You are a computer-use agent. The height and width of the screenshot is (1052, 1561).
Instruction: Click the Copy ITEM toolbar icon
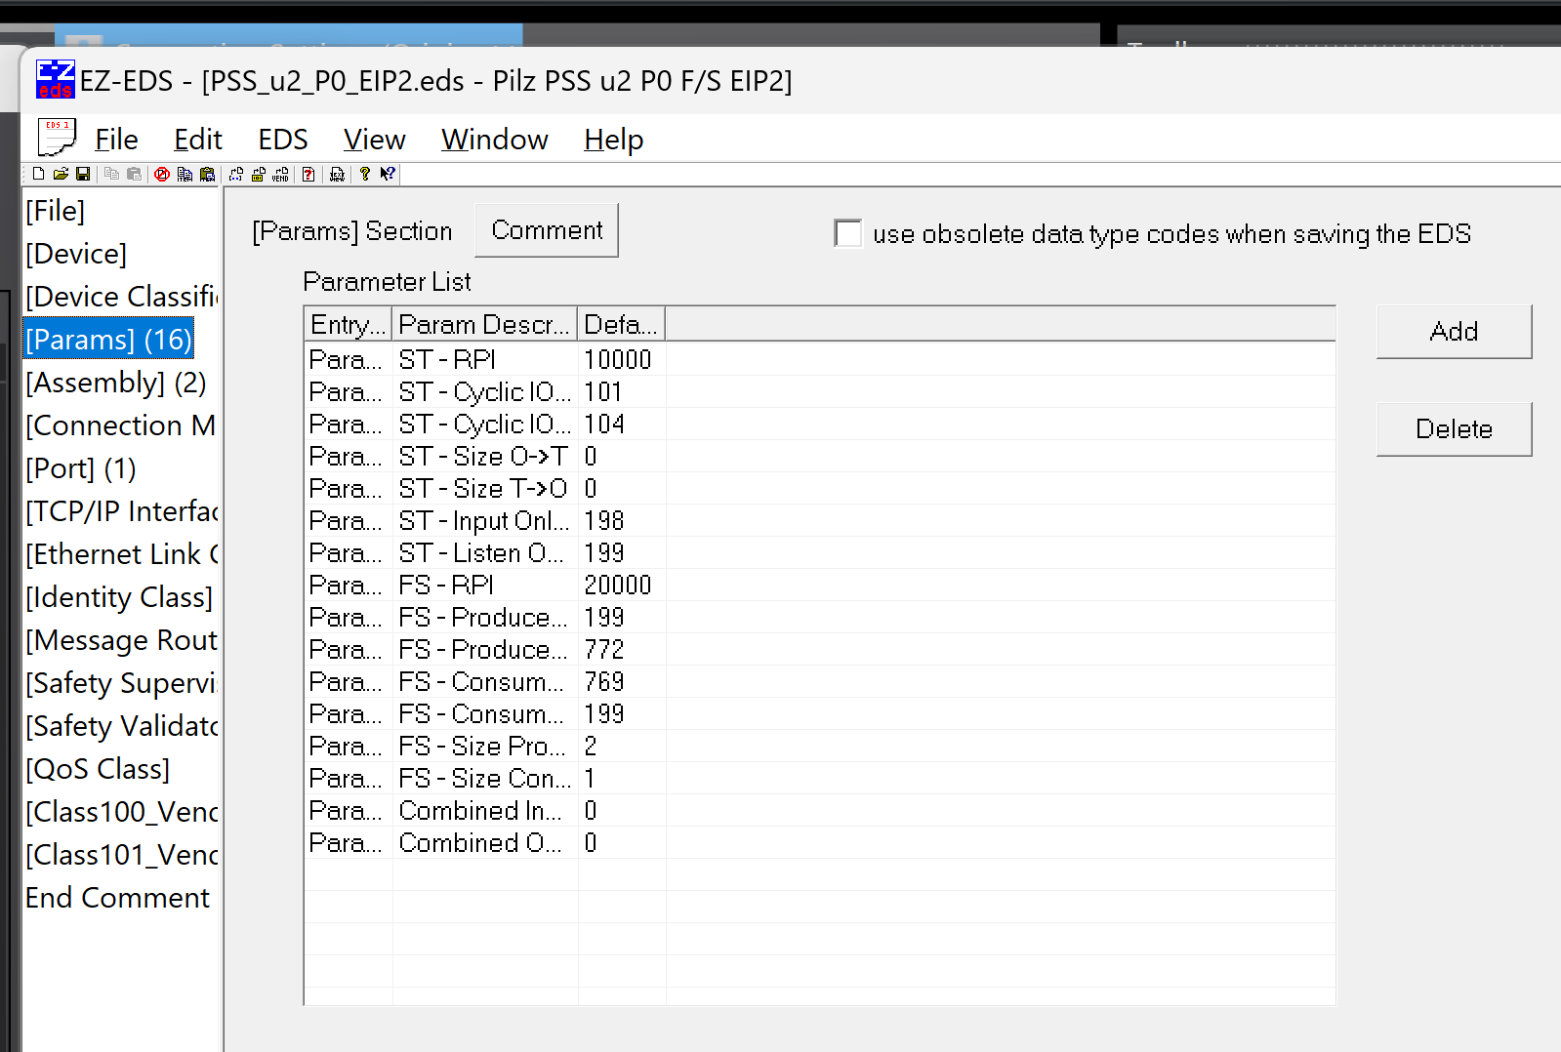tap(185, 174)
